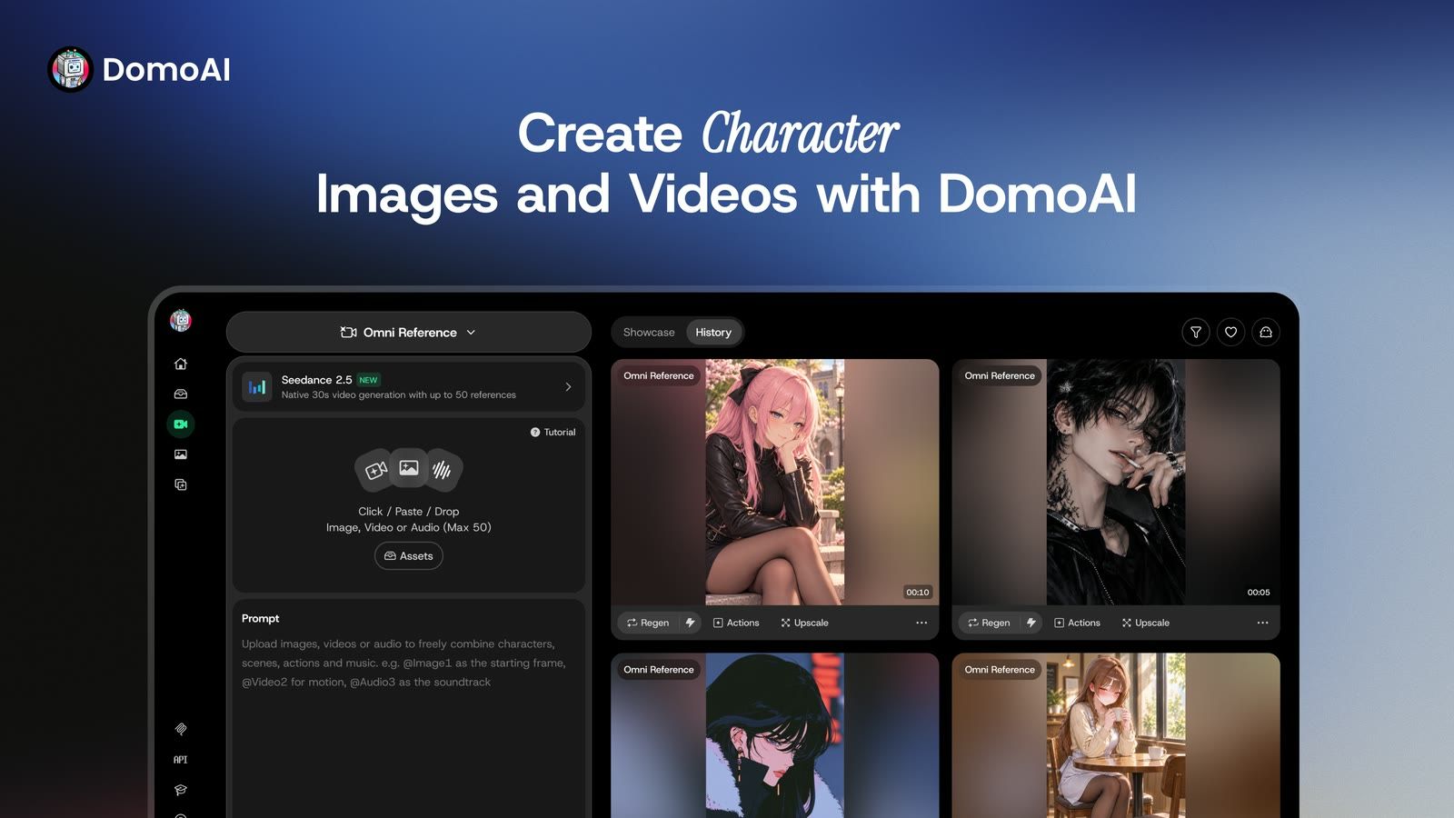Click the "00:10" duration label

pyautogui.click(x=918, y=593)
